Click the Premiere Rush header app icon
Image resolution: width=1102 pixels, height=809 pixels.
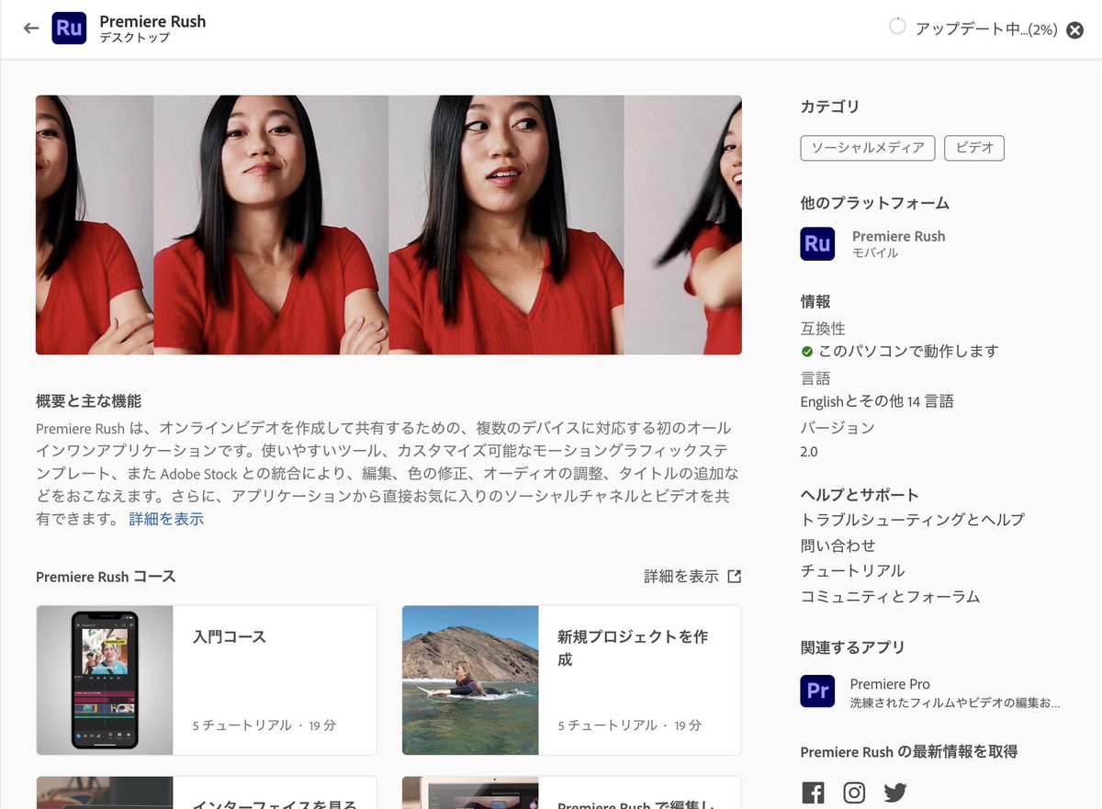[69, 28]
